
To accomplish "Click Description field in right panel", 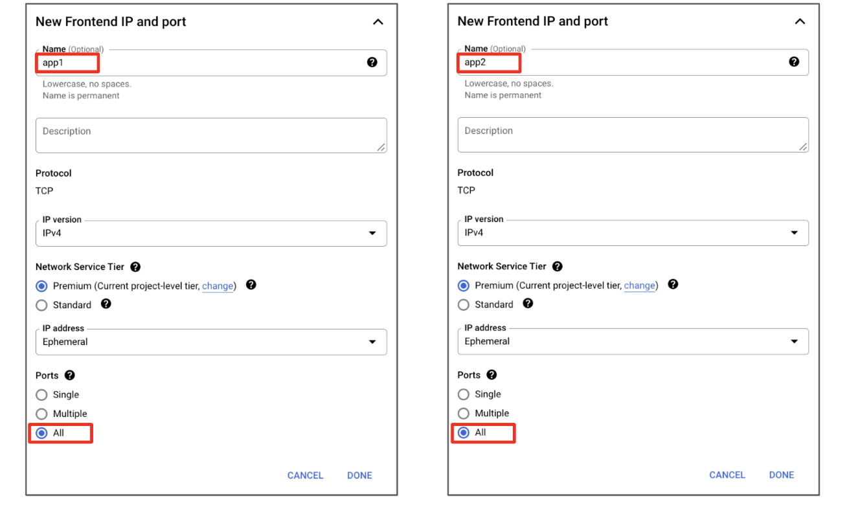I will click(633, 135).
